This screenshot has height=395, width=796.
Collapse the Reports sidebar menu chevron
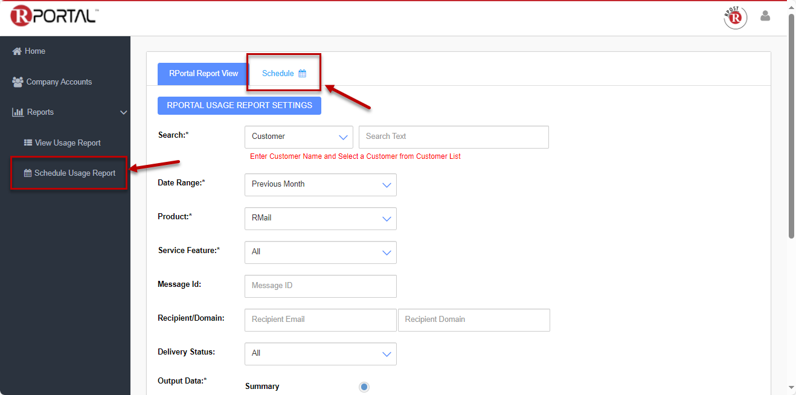coord(123,112)
